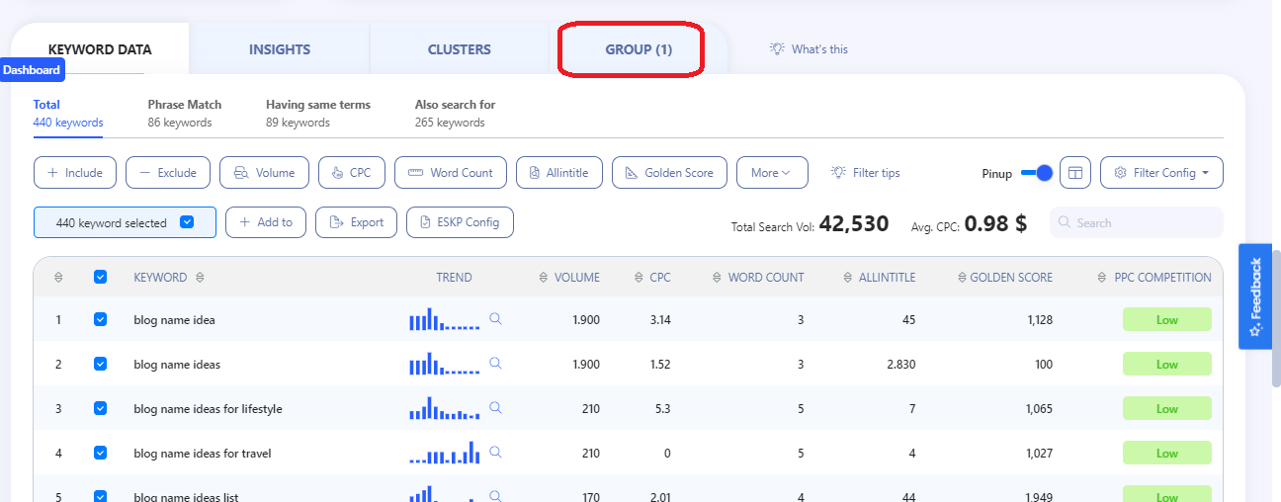Open trend magnifier for travel keyword row
The image size is (1281, 502).
(x=496, y=452)
